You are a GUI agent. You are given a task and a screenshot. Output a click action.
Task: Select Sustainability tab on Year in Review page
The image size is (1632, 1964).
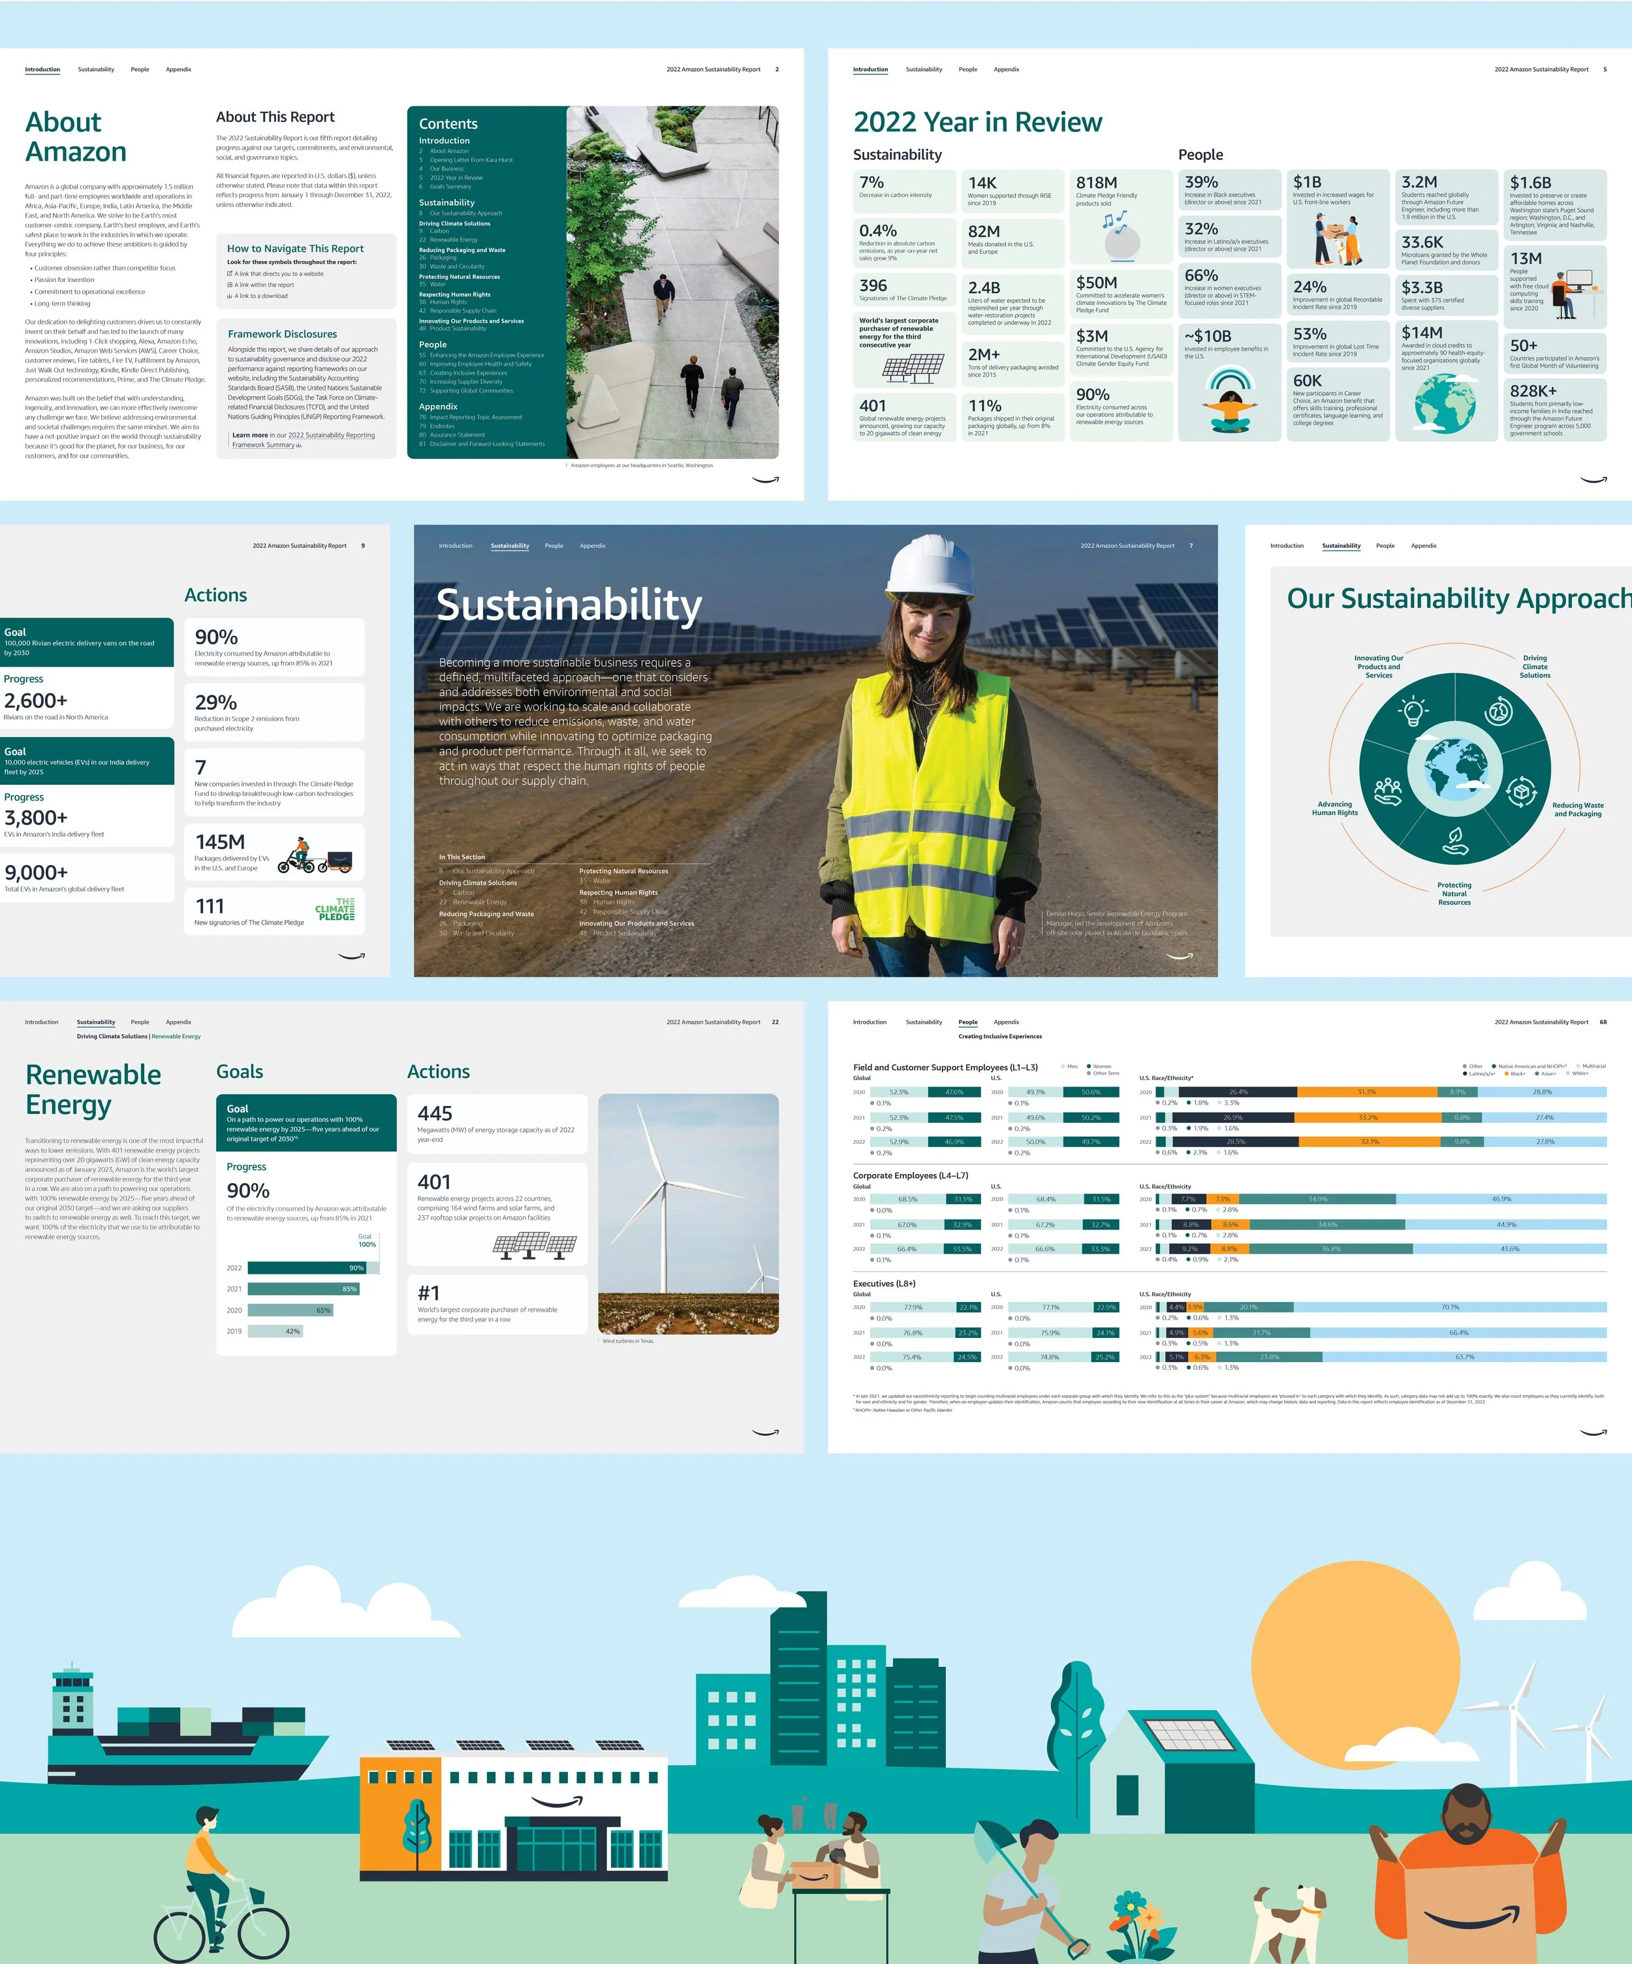[x=924, y=69]
